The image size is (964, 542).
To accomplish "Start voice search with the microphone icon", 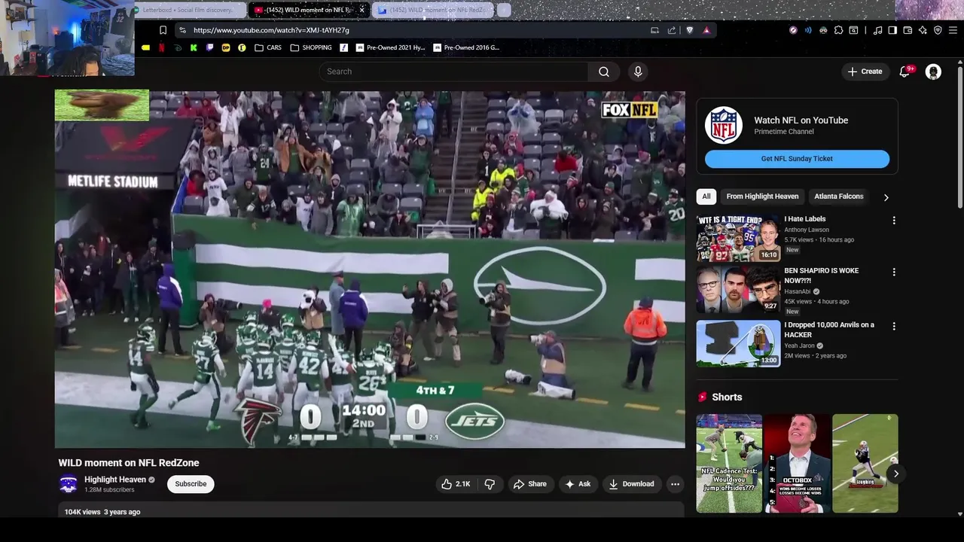I will click(x=638, y=72).
